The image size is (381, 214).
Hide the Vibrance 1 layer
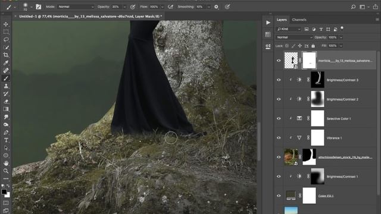[279, 138]
